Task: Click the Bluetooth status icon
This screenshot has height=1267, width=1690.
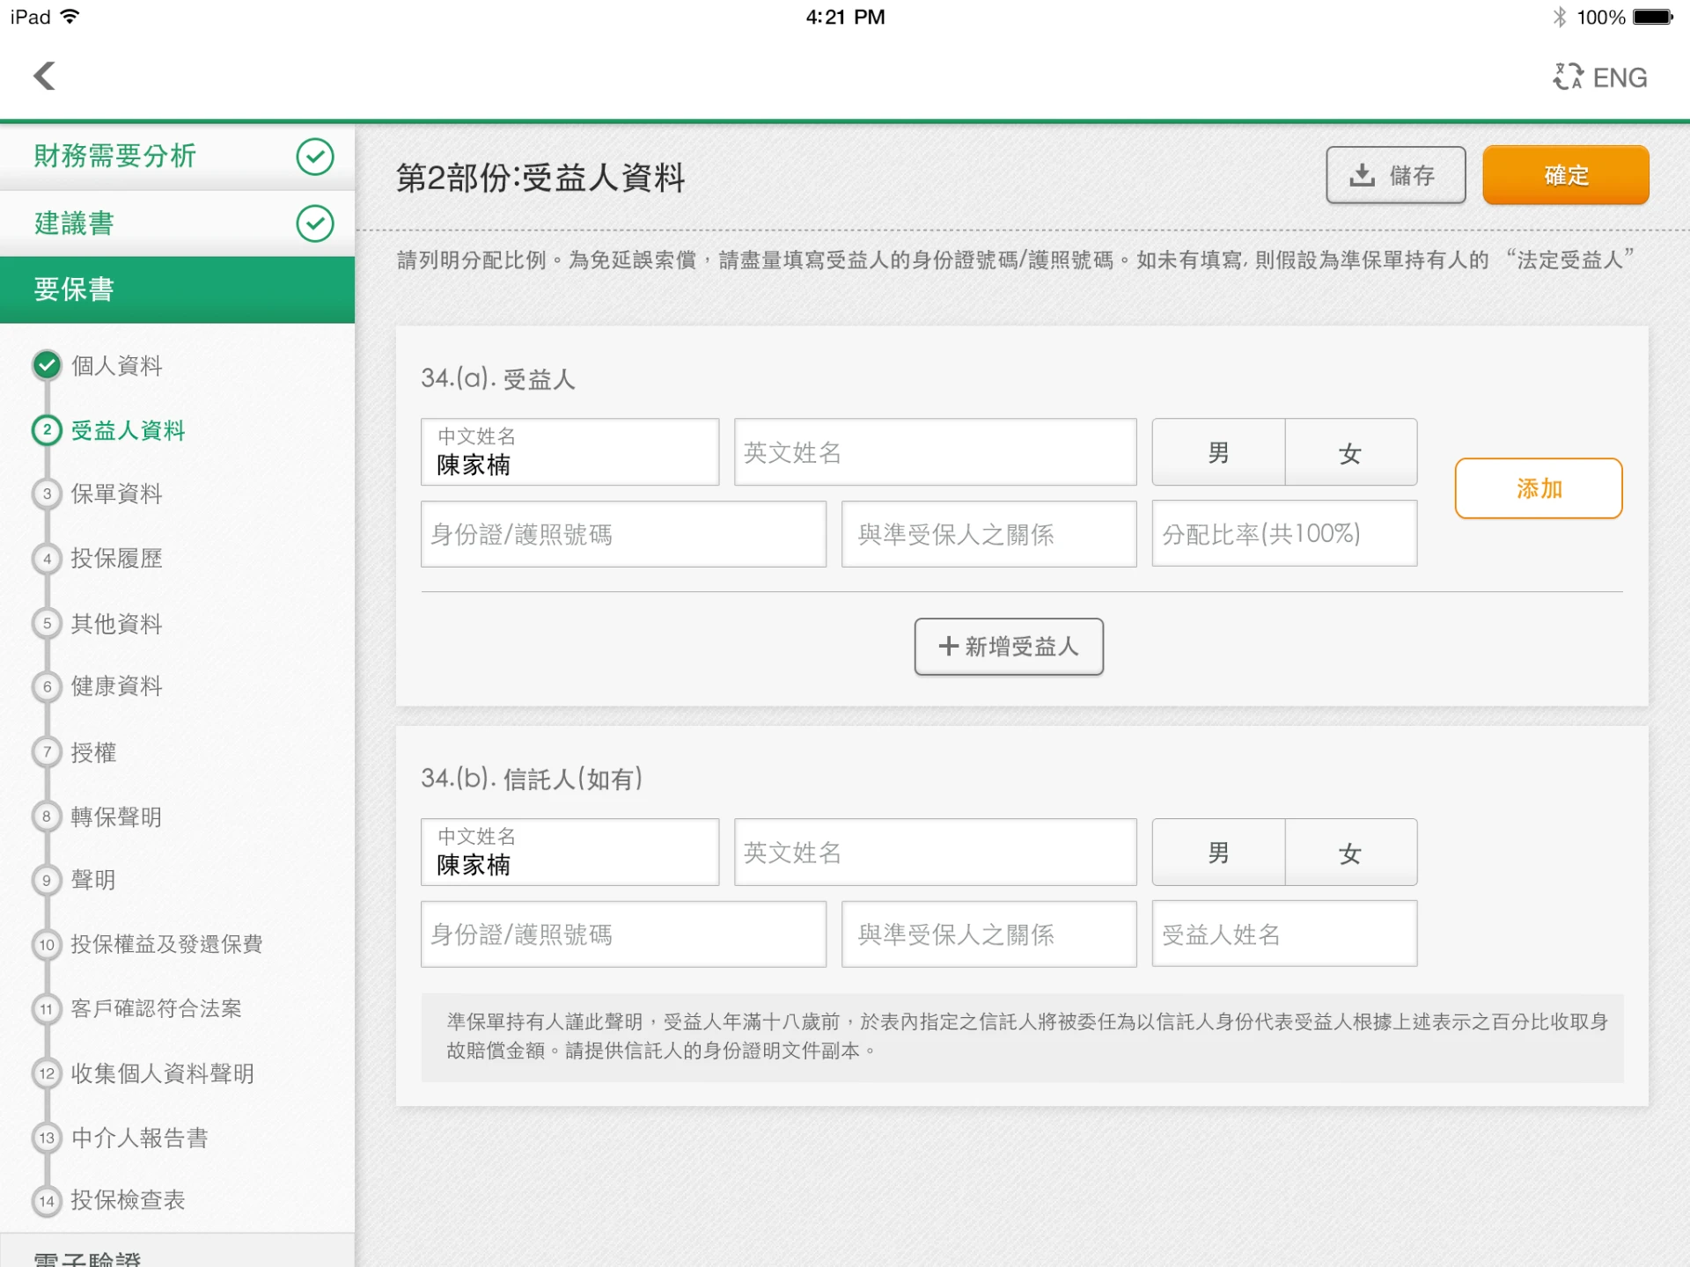Action: 1560,17
